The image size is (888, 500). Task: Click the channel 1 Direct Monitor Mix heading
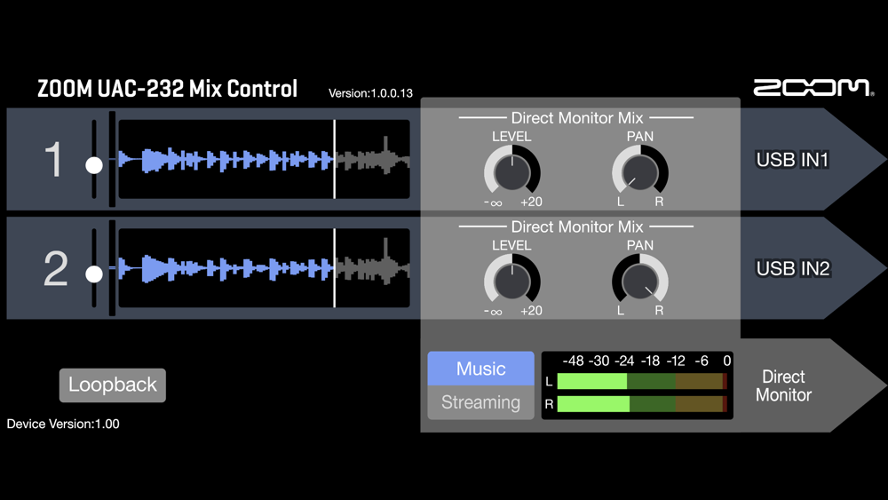tap(577, 118)
